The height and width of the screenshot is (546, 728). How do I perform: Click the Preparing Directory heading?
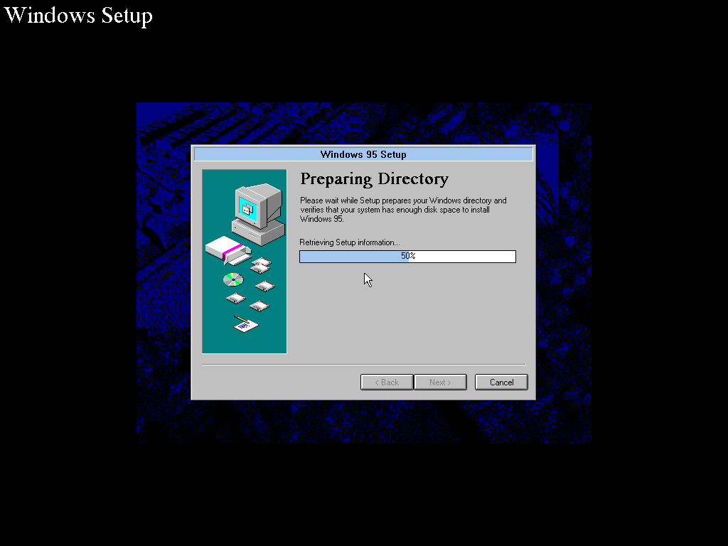374,178
